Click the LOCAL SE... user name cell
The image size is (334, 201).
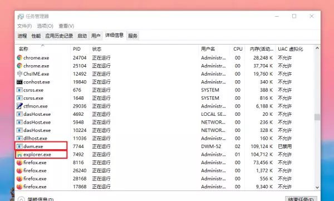point(214,114)
